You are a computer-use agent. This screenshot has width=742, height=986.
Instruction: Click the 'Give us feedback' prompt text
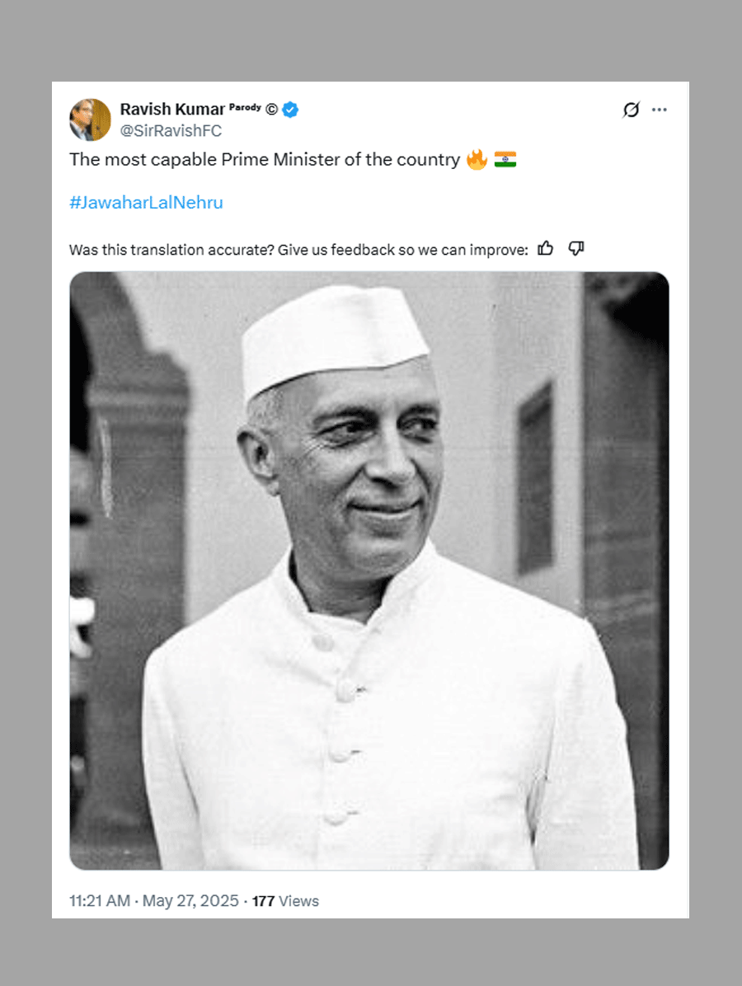pyautogui.click(x=412, y=249)
